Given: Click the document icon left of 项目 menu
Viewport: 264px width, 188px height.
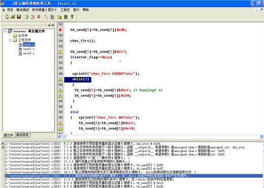Looking at the screenshot, I should tap(4, 10).
